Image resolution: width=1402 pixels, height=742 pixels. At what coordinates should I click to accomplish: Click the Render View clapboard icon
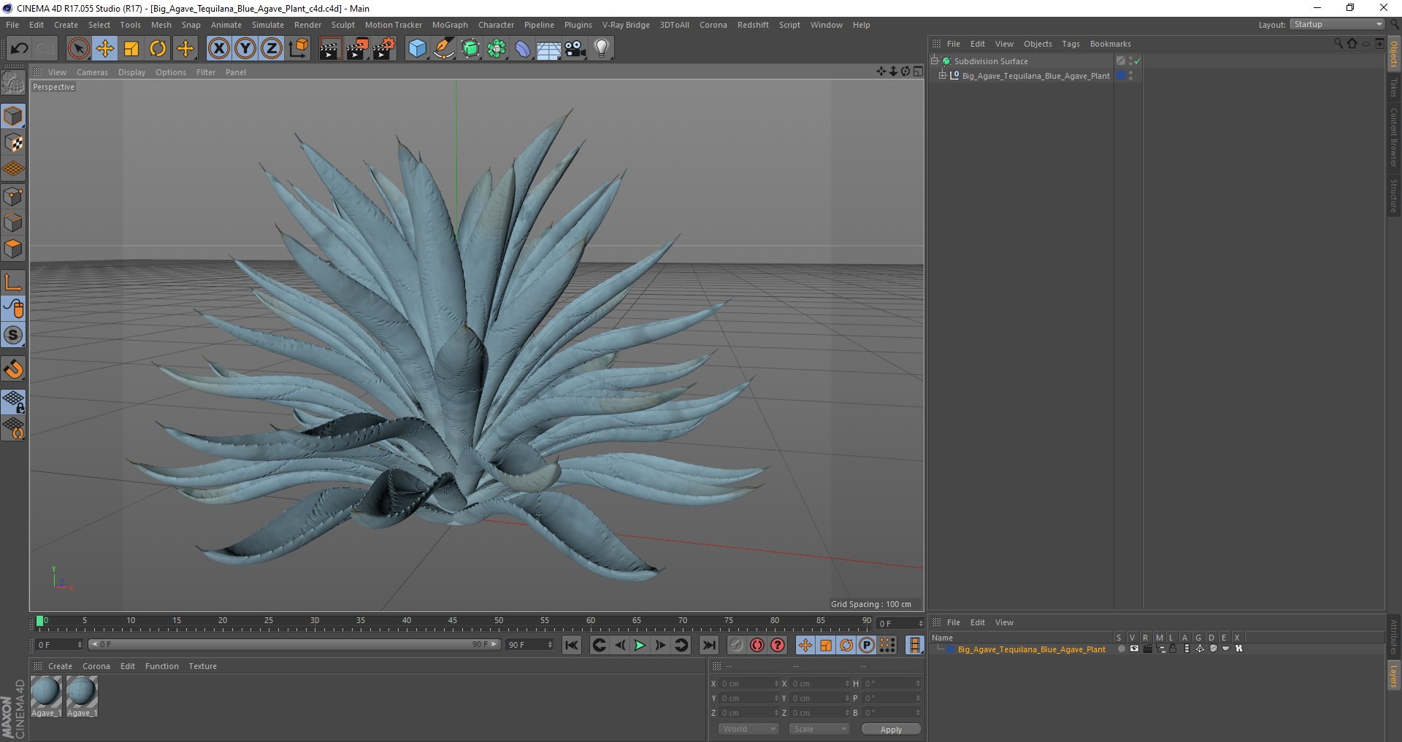[330, 49]
